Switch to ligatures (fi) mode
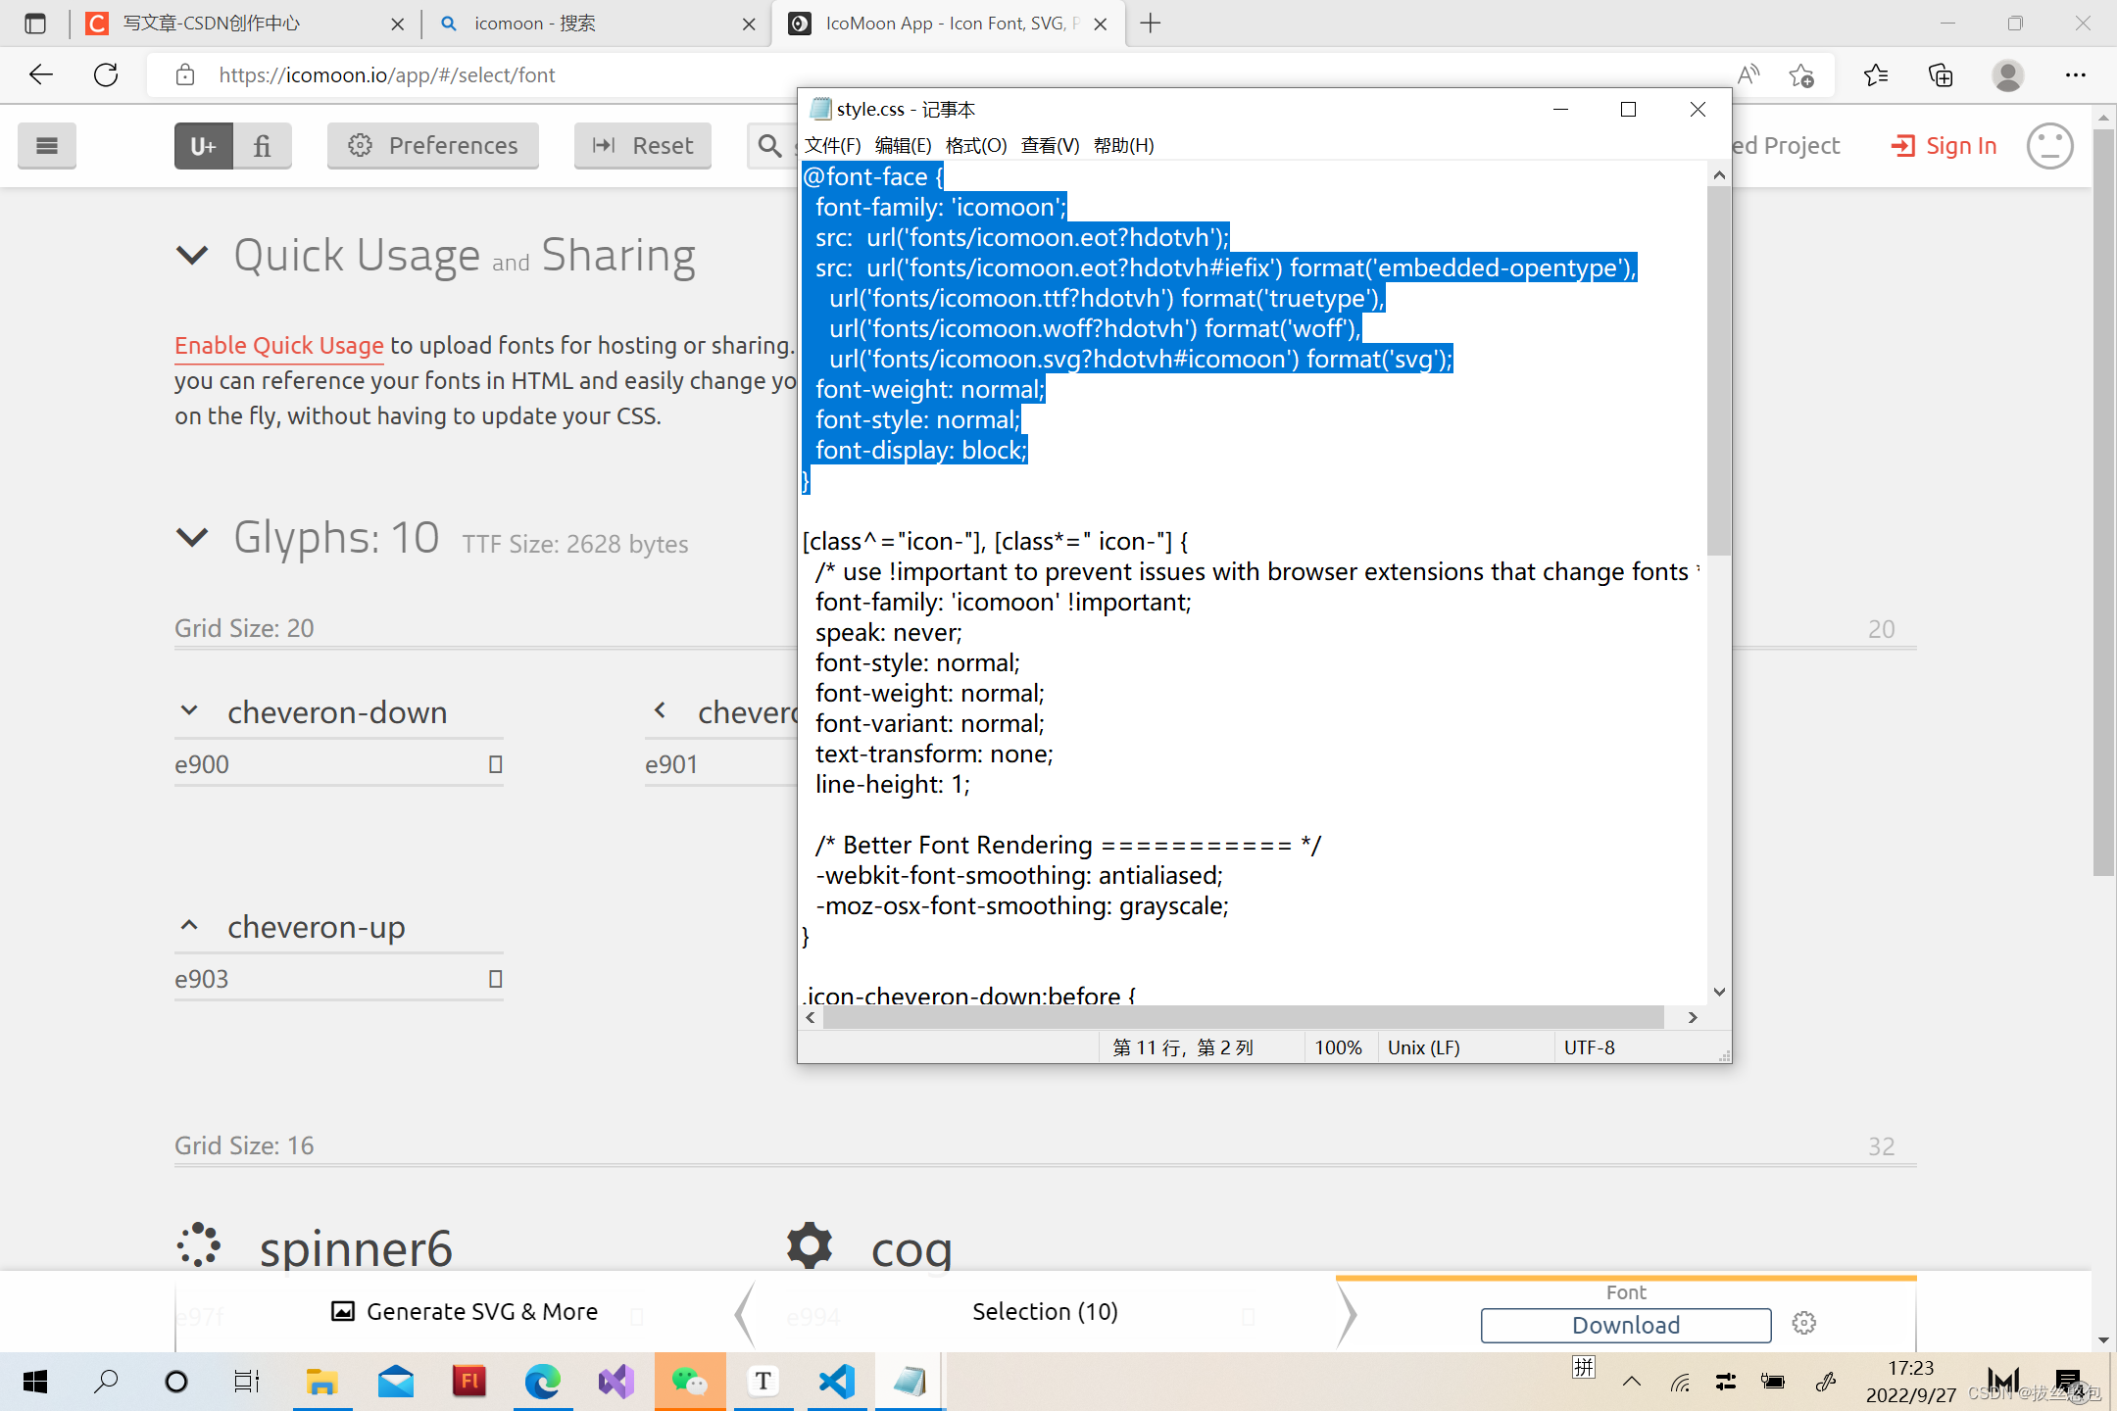Viewport: 2117px width, 1411px height. 262,146
